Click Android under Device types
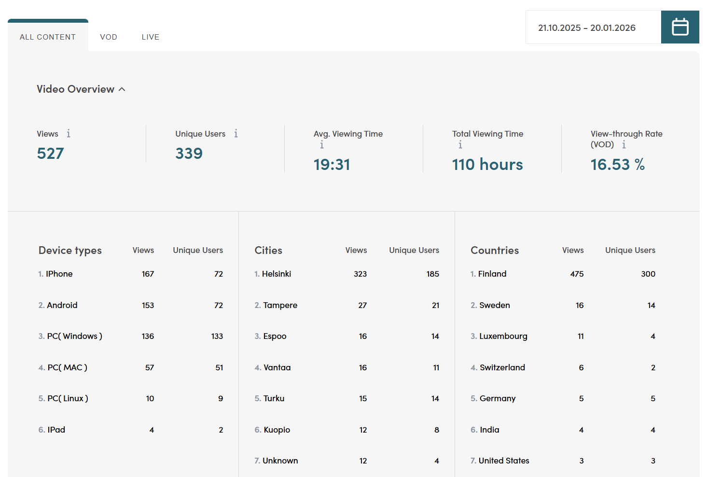 click(x=62, y=305)
